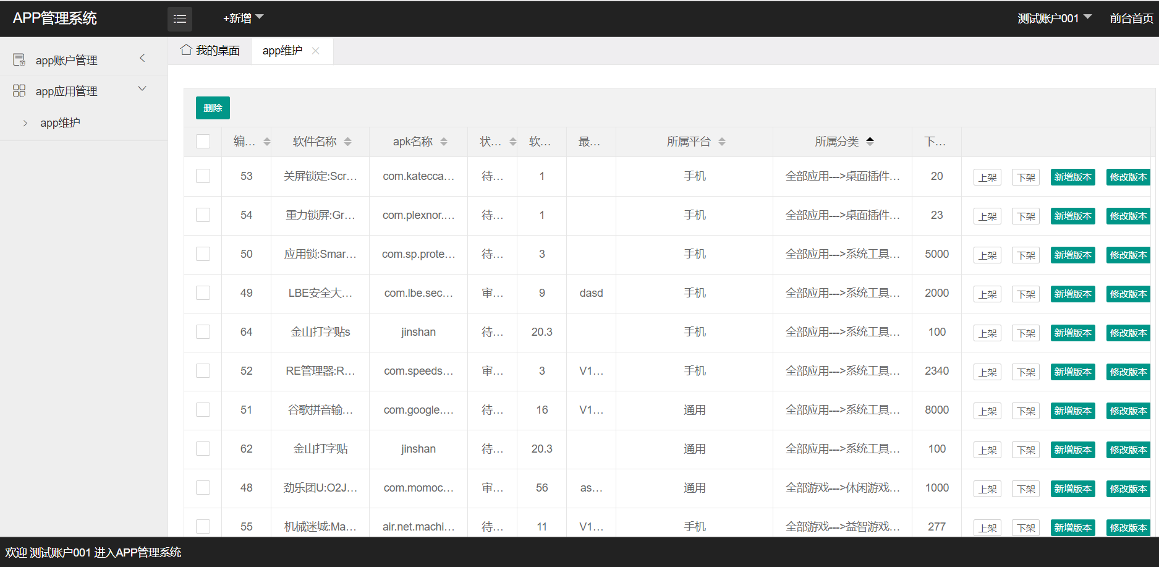Click 修改版本 for row 49
This screenshot has width=1159, height=567.
(1129, 294)
